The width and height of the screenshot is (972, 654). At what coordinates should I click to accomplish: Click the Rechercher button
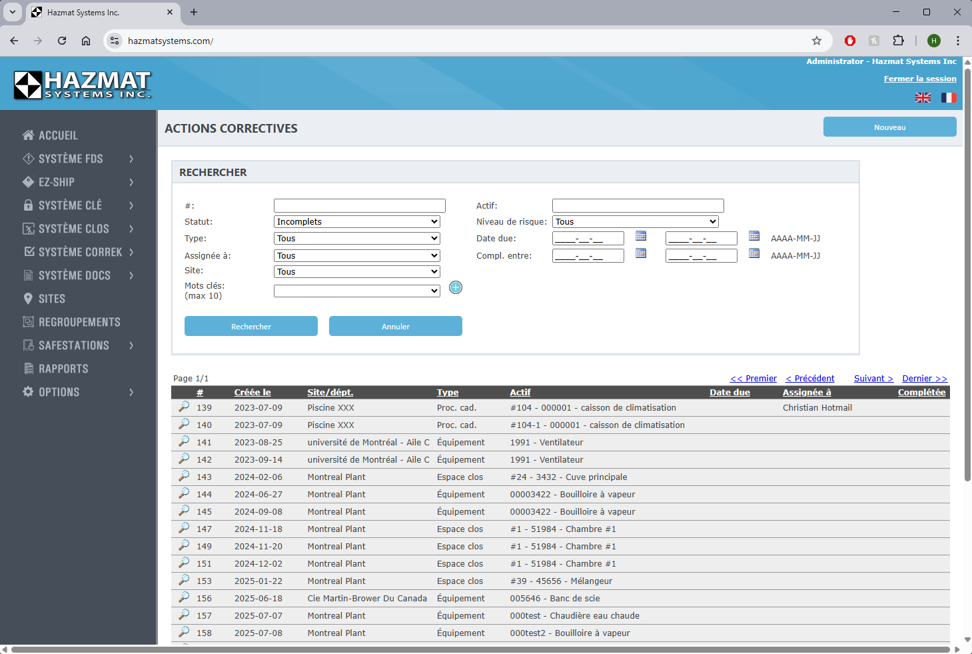(x=251, y=327)
